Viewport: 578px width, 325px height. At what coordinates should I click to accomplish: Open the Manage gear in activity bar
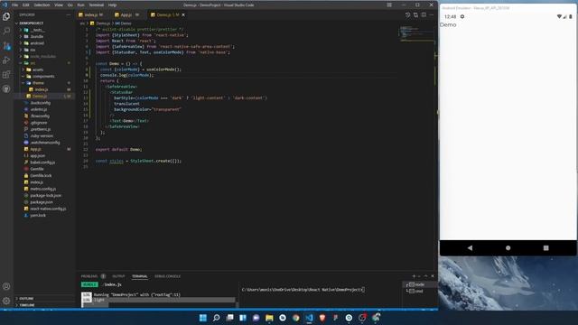click(6, 301)
